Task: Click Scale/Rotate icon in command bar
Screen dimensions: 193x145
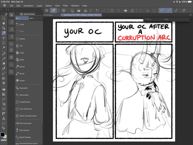Action: click(x=132, y=11)
